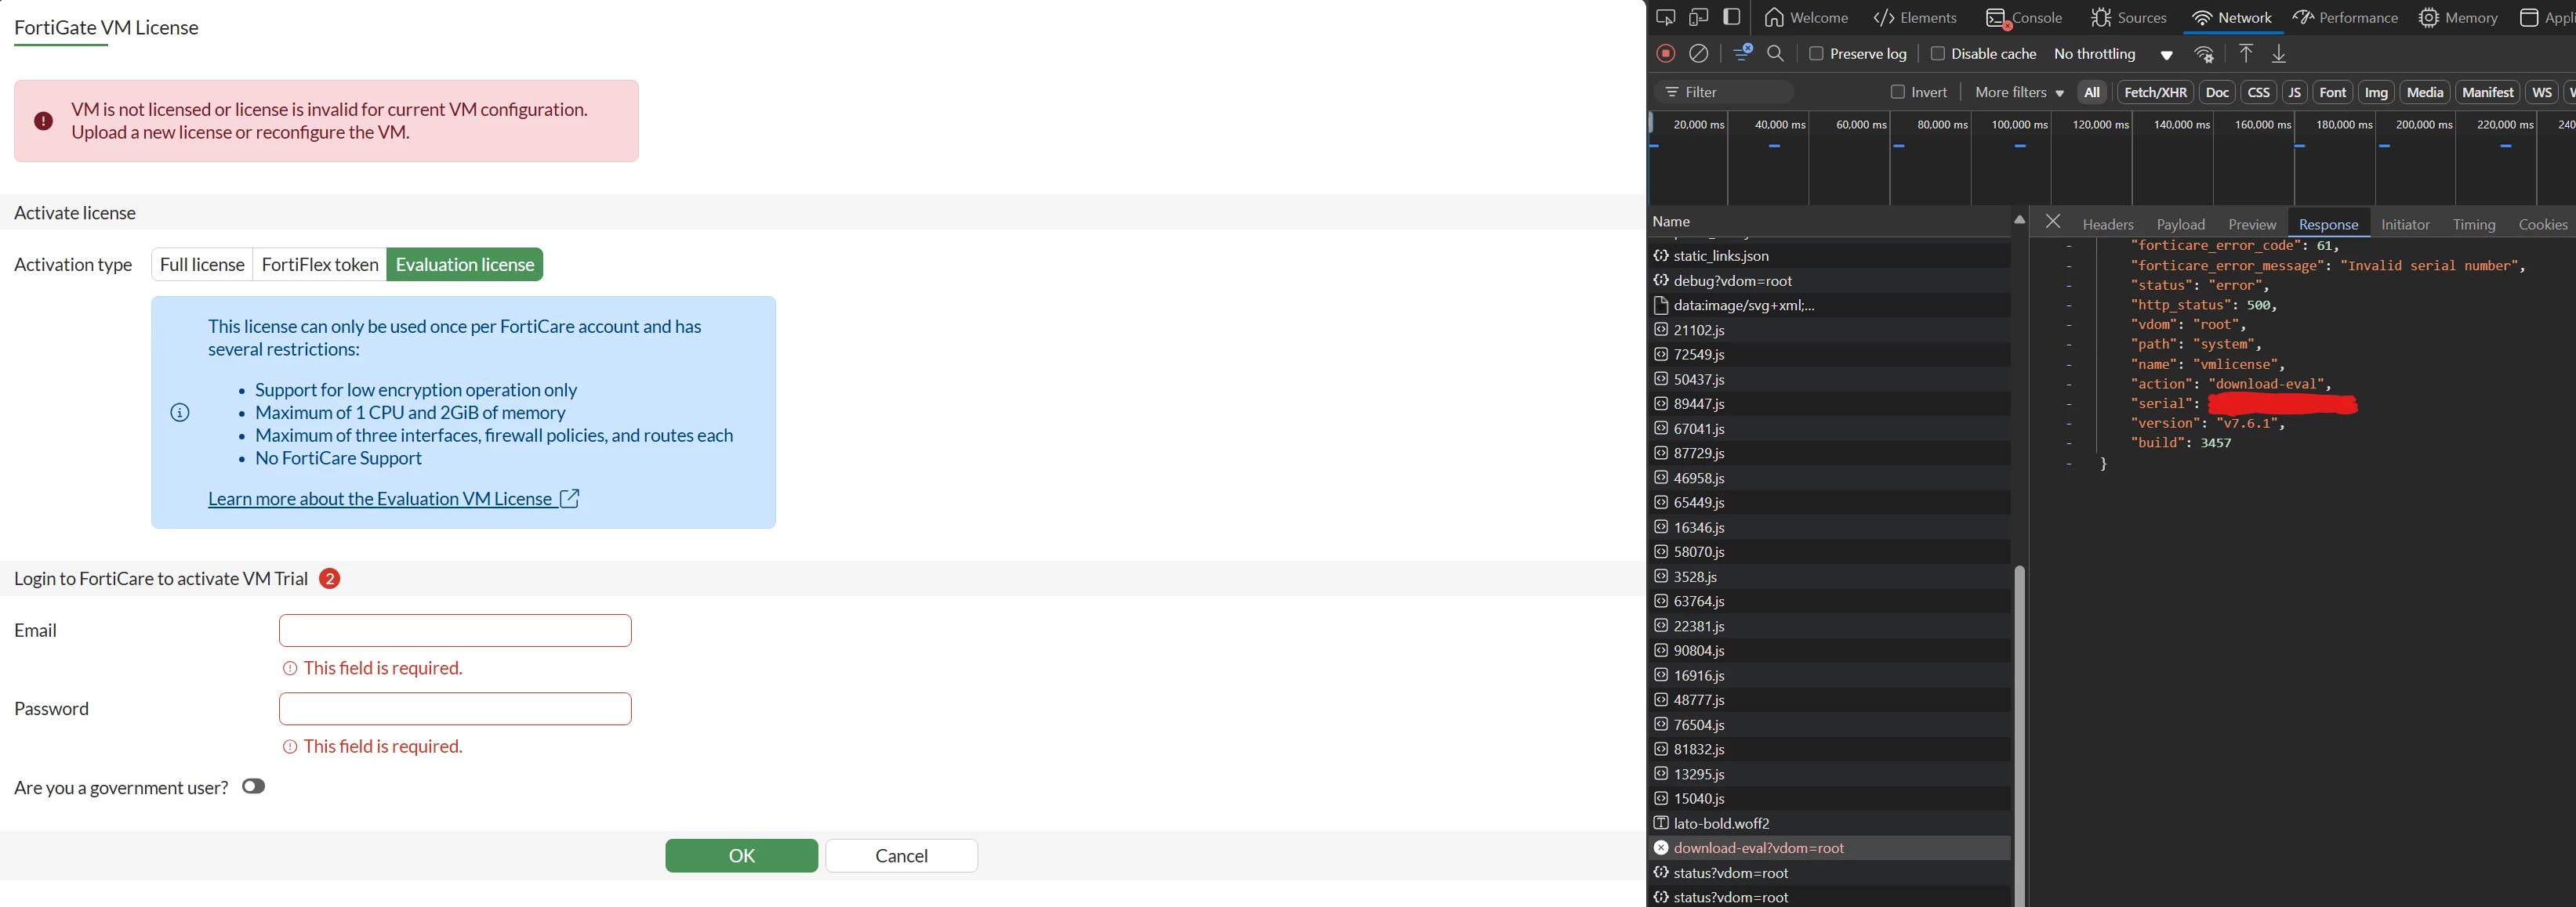The width and height of the screenshot is (2576, 907).
Task: Switch to Preview tab
Action: tap(2252, 224)
